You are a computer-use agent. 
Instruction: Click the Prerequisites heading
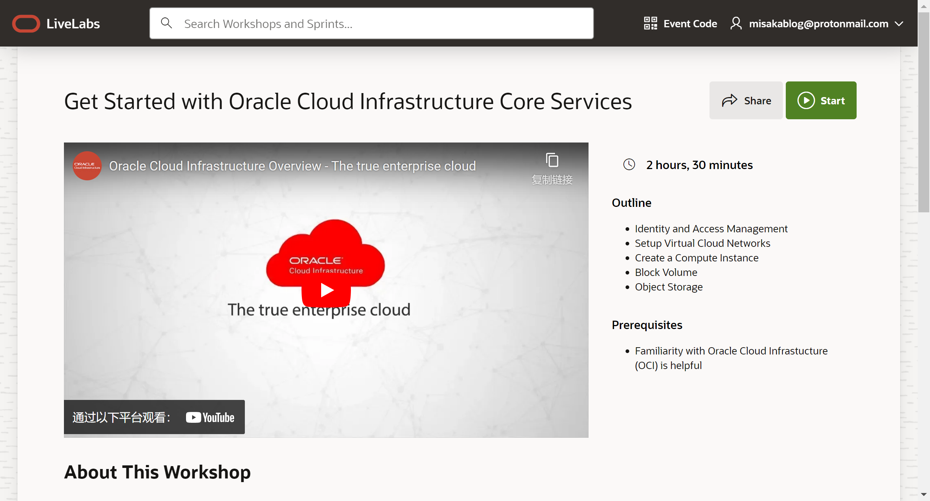coord(647,325)
